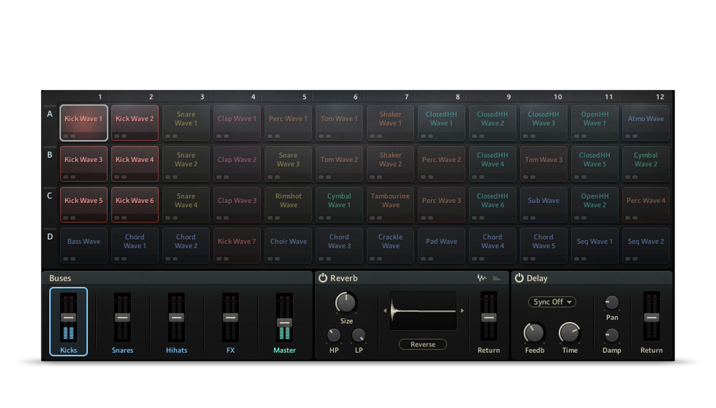Select the Atmo Wave pad
Screen dimensions: 716x408
pos(646,123)
